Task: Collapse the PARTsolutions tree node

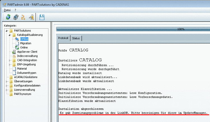Action: (6, 31)
